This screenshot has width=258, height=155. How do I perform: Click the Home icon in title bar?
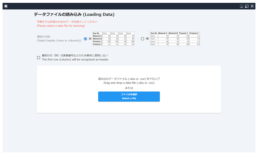click(x=6, y=6)
